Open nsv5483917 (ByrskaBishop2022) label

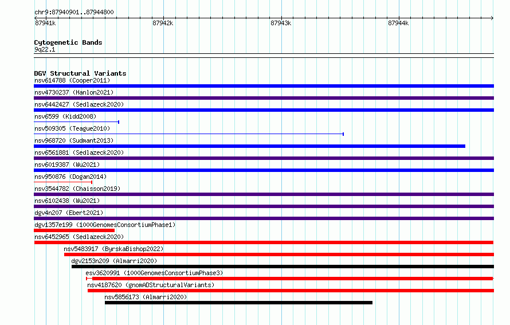click(x=113, y=249)
